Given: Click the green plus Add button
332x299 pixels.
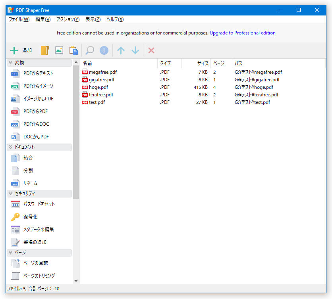Looking at the screenshot, I should tap(21, 50).
